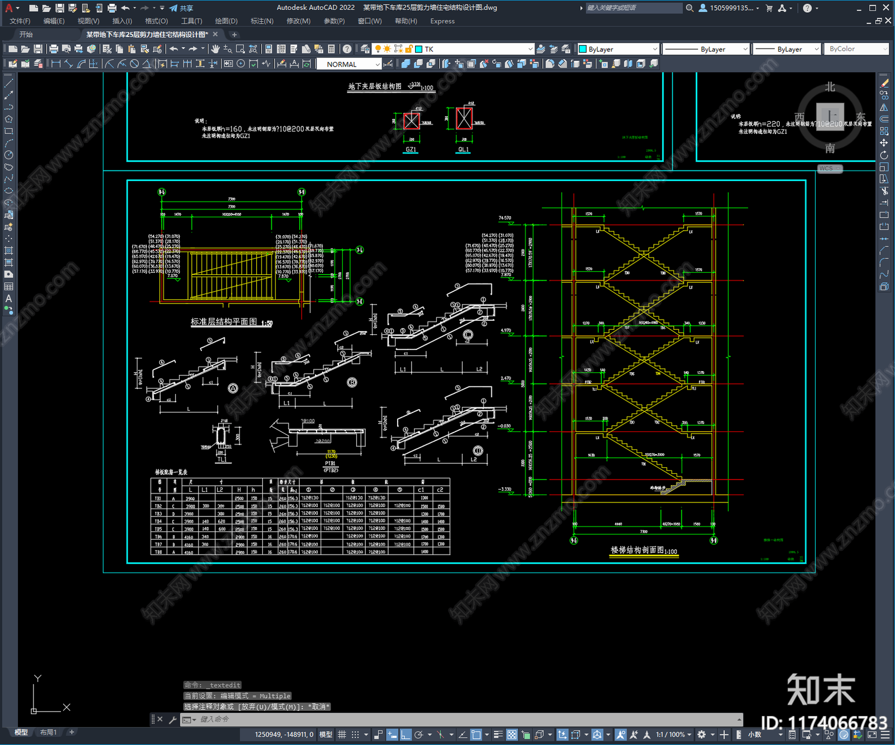Open the 标注(N) menu
This screenshot has width=895, height=745.
click(x=262, y=21)
